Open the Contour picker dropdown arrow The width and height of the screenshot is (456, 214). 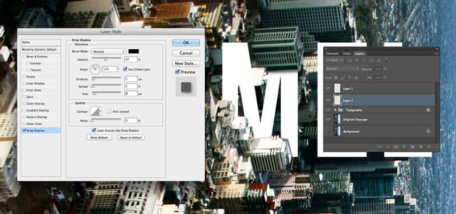100,111
